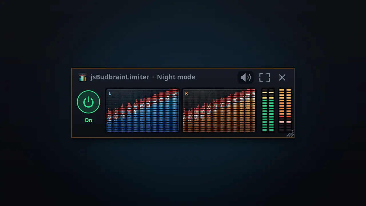Toggle the limiter power button
This screenshot has height=206, width=366.
click(x=88, y=102)
